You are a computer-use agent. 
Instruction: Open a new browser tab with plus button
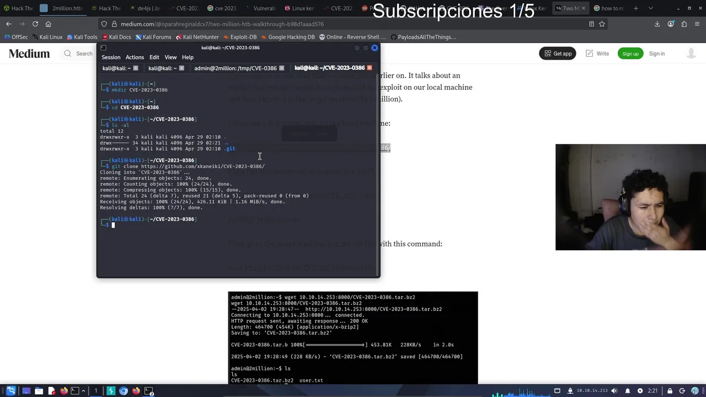636,8
